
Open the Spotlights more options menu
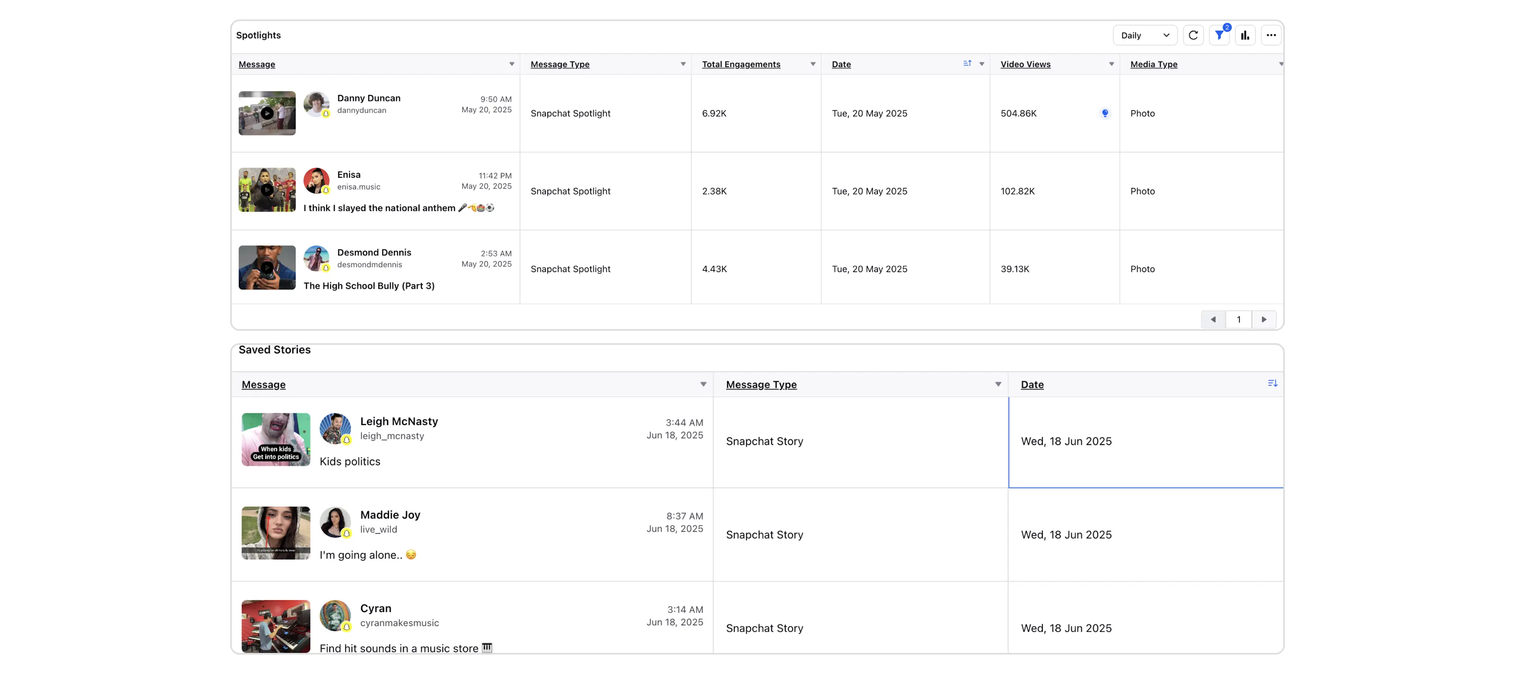coord(1271,35)
